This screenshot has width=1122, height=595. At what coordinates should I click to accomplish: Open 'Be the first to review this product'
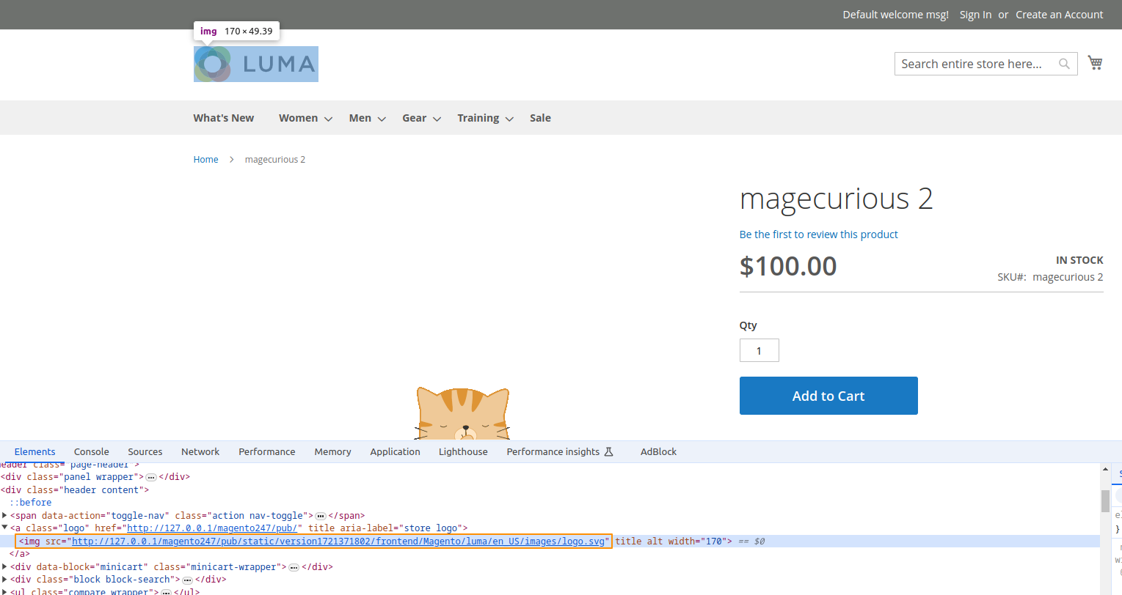818,234
